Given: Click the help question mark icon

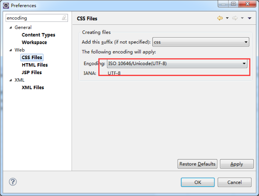Looking at the screenshot, I should point(13,182).
